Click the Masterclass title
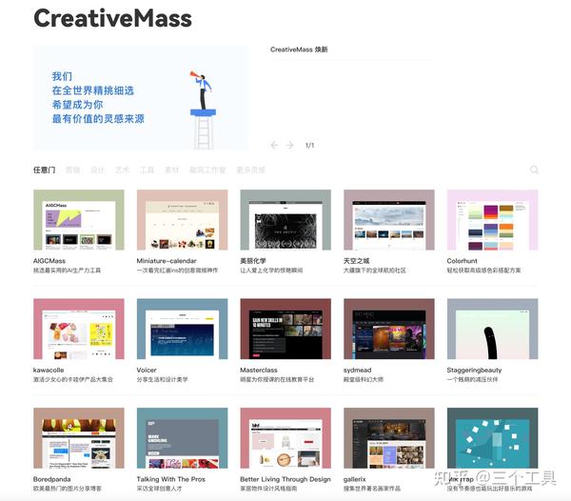571x501 pixels. tap(259, 370)
